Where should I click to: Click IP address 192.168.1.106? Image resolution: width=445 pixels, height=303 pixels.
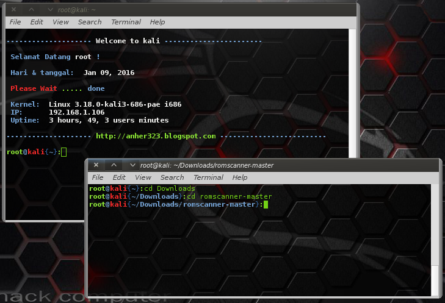coord(77,112)
